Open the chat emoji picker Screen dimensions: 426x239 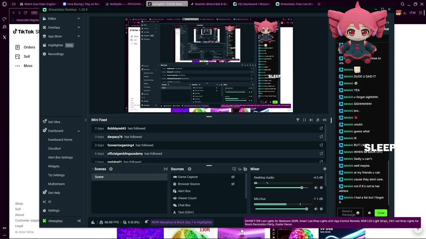click(x=358, y=213)
